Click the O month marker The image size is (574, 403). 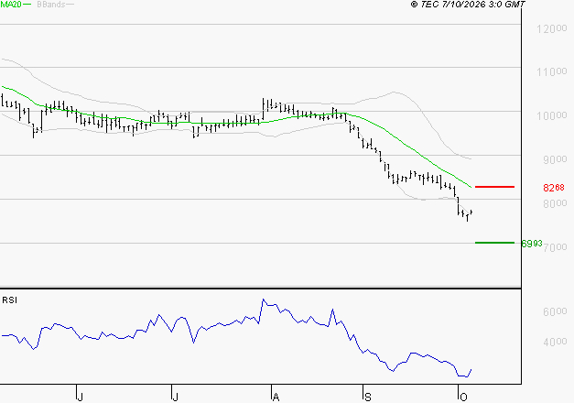point(463,397)
